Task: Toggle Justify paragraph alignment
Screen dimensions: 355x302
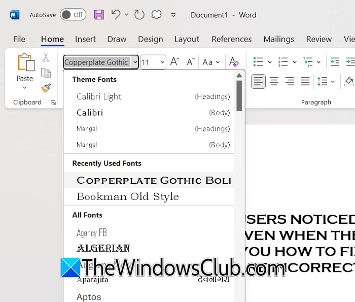Action: [x=305, y=81]
